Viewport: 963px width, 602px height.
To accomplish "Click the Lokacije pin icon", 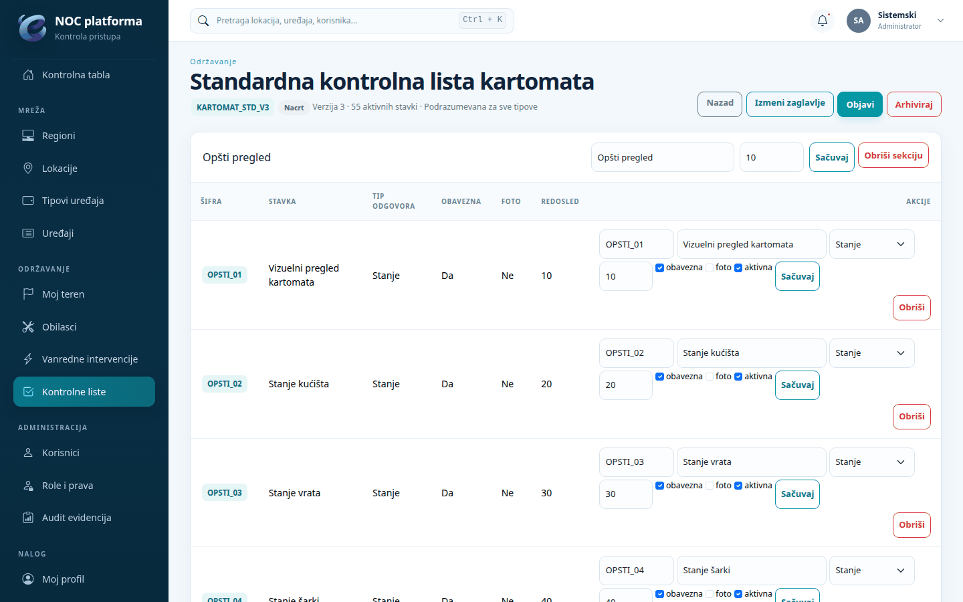I will click(28, 169).
